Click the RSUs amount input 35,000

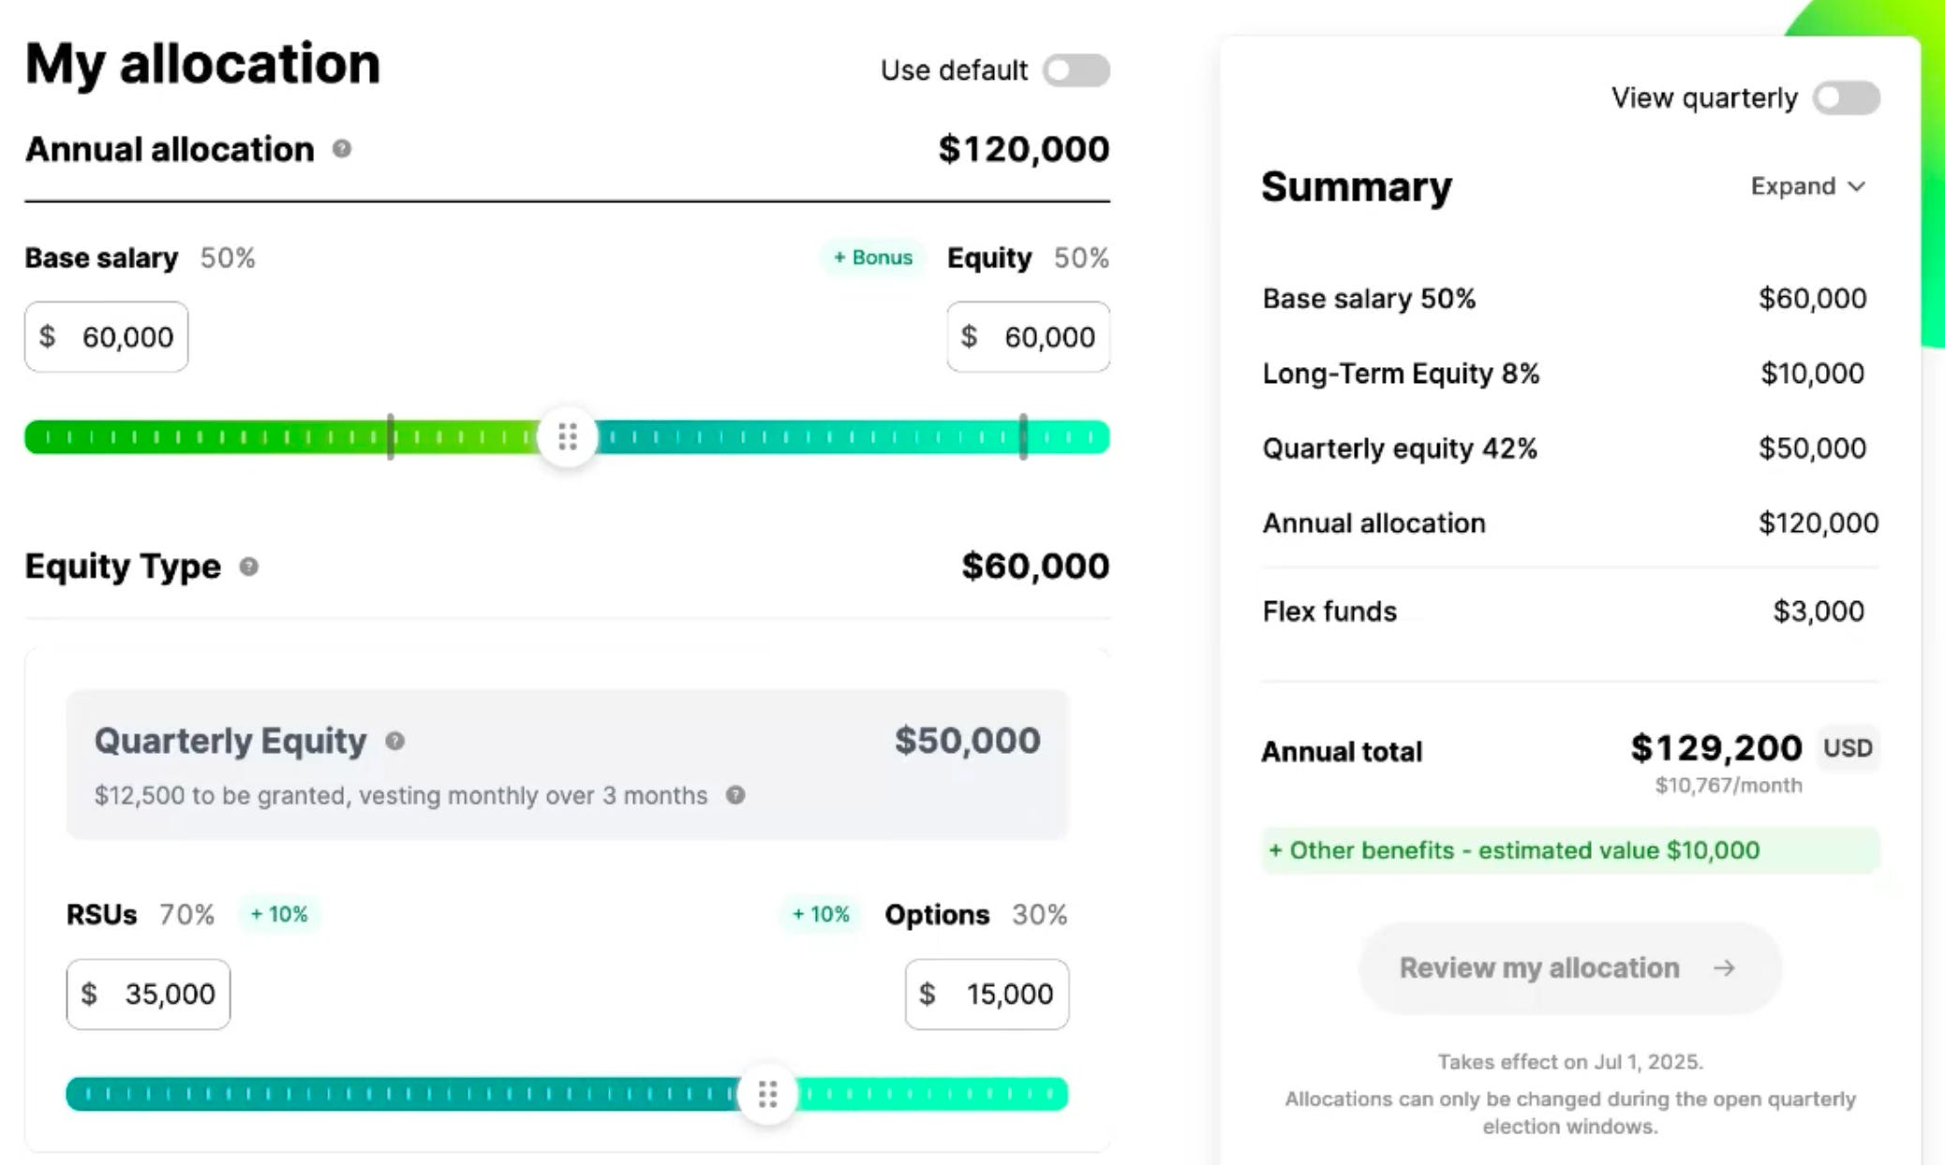148,994
